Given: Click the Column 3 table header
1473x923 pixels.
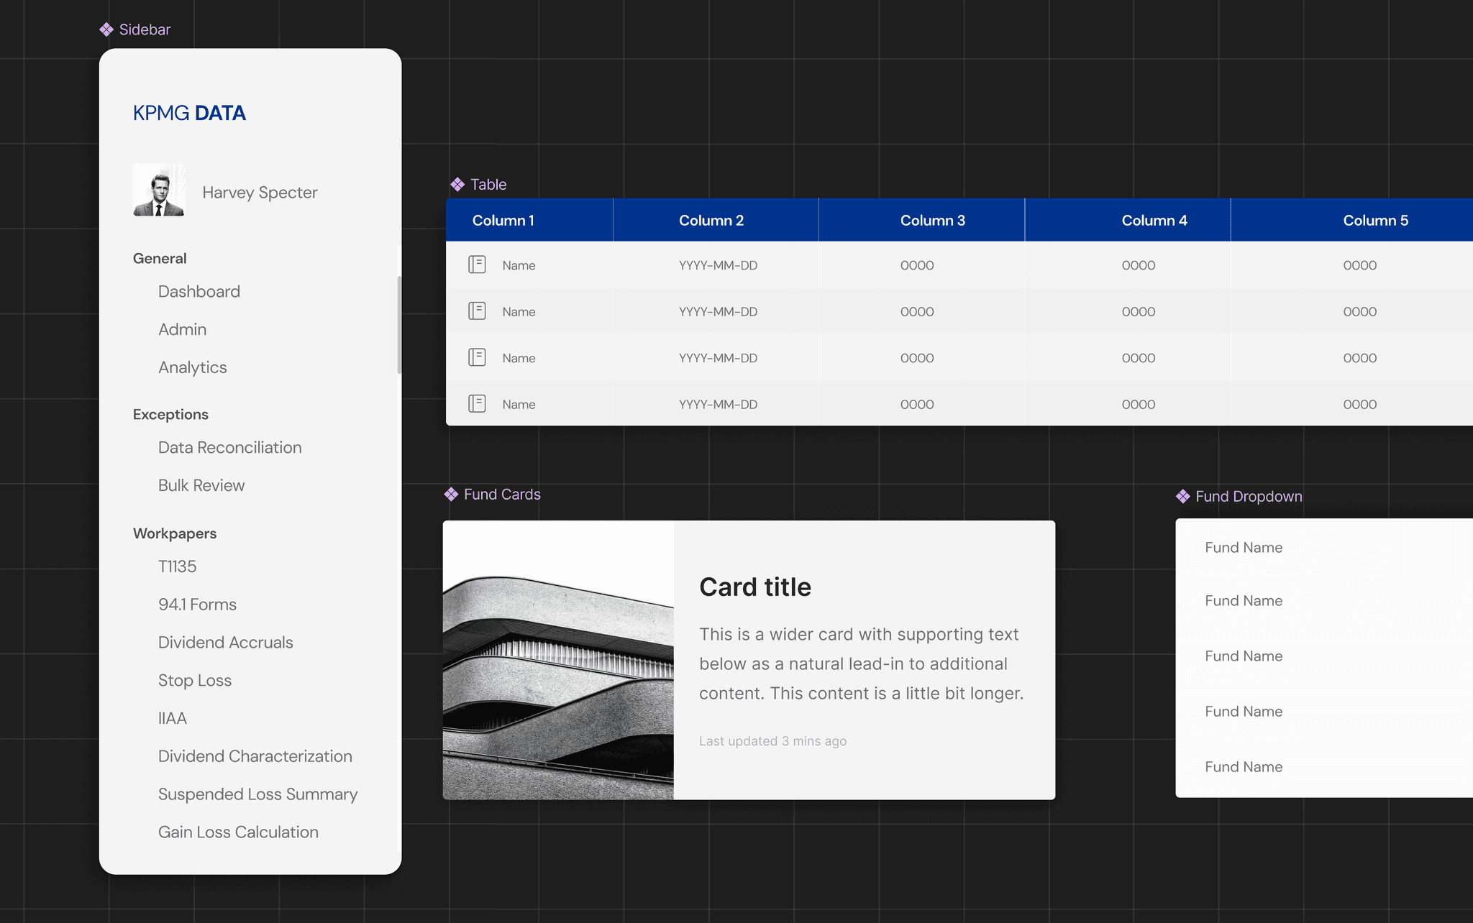Looking at the screenshot, I should point(932,221).
